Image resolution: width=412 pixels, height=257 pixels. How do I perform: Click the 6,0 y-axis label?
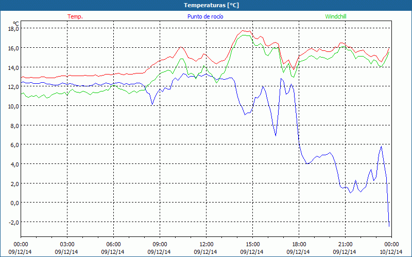tap(14, 145)
